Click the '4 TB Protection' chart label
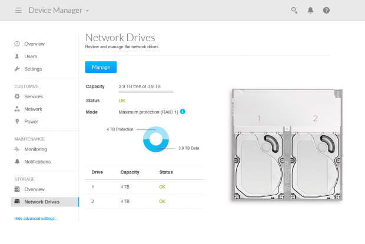Screen dimensions: 365x244 pyautogui.click(x=120, y=129)
